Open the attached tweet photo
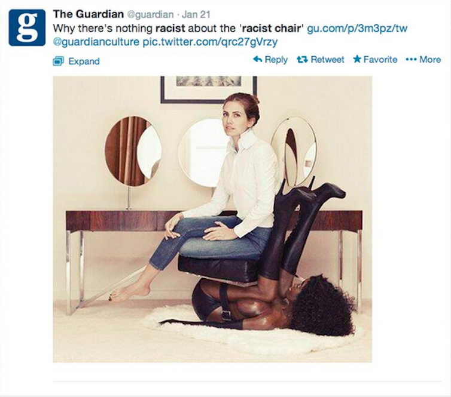 coord(212,219)
